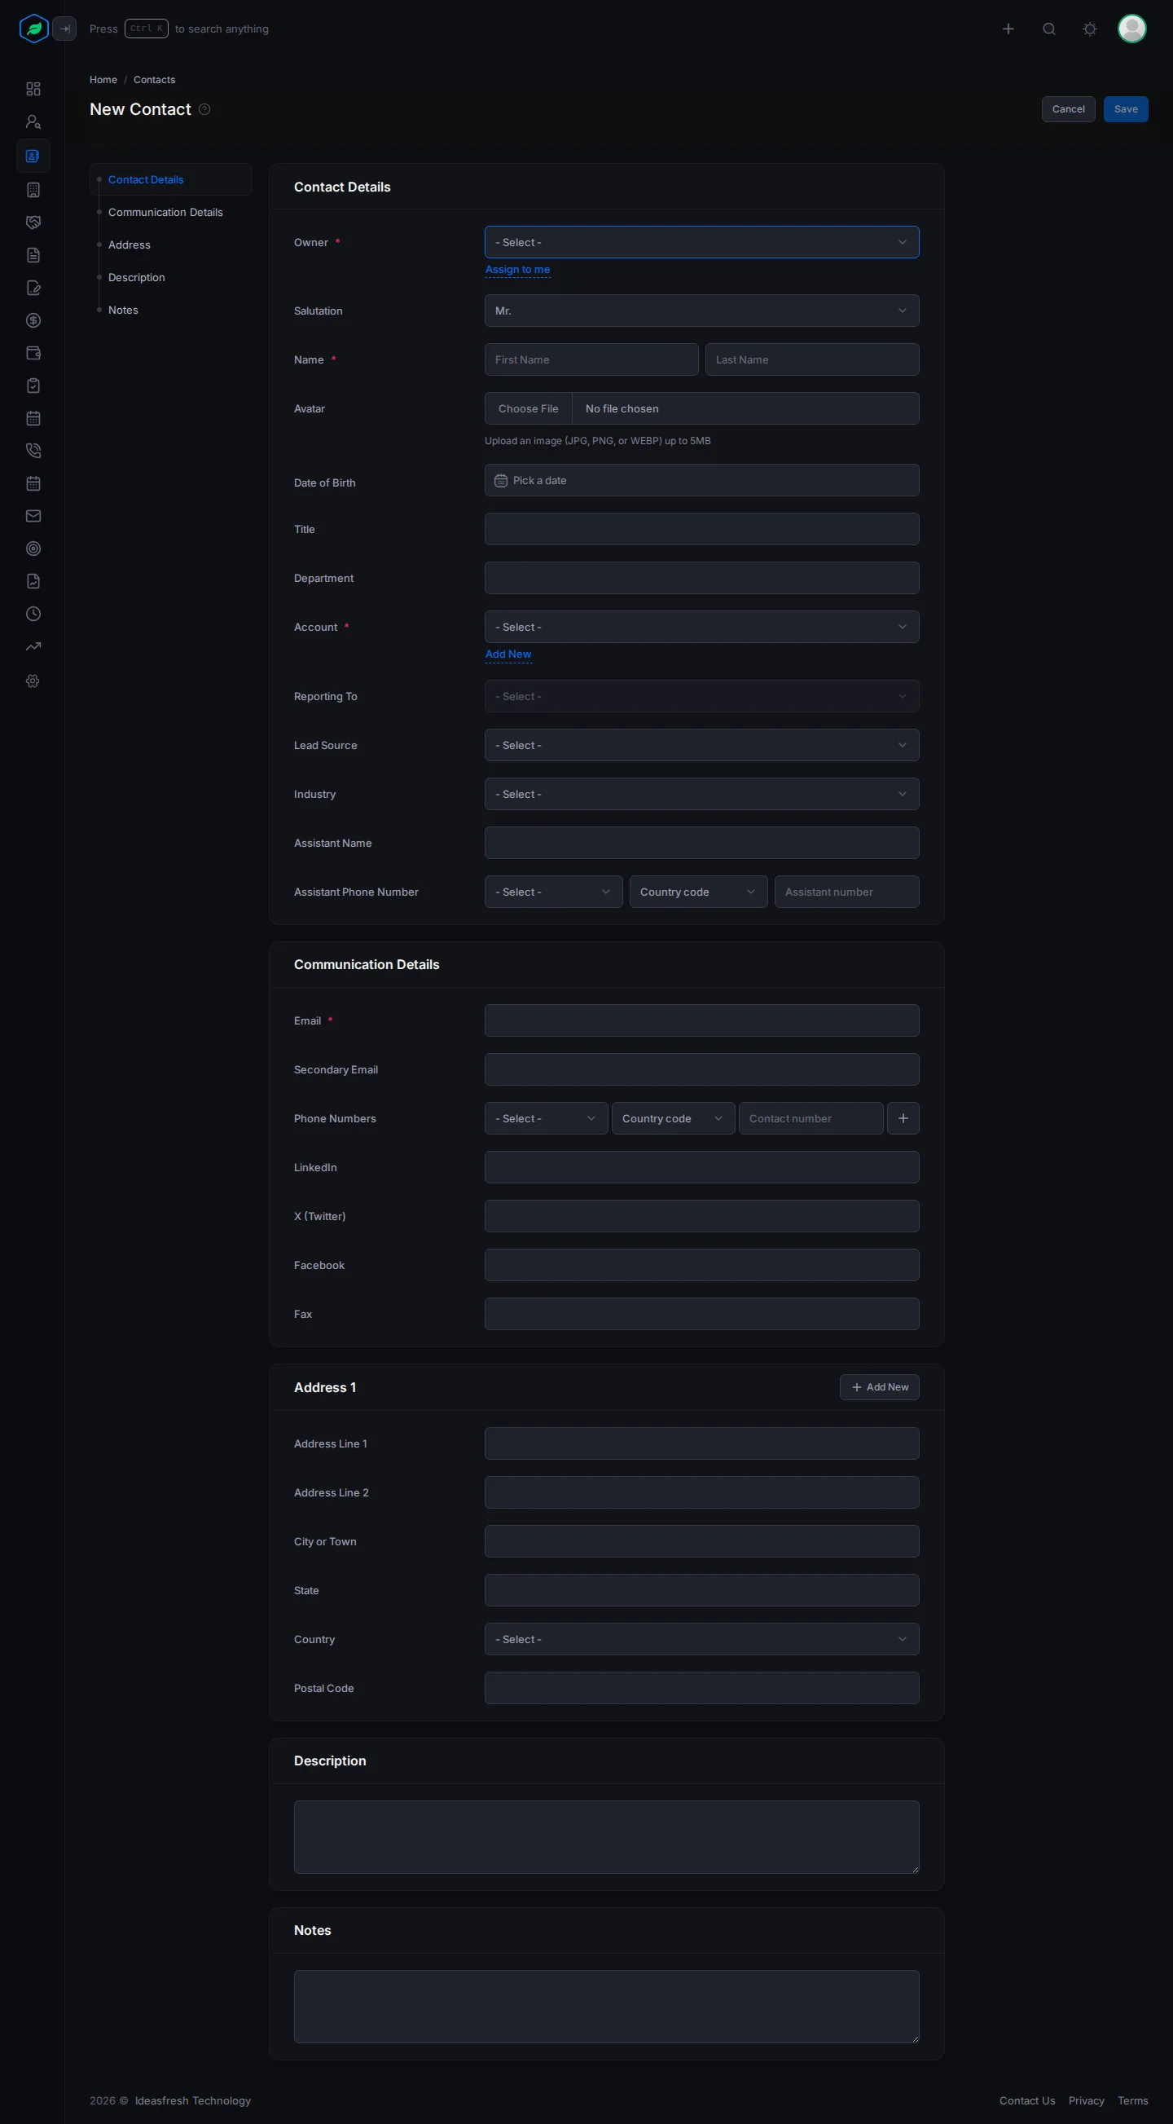Click the plus quick-add icon in header
Image resolution: width=1173 pixels, height=2124 pixels.
[1008, 29]
